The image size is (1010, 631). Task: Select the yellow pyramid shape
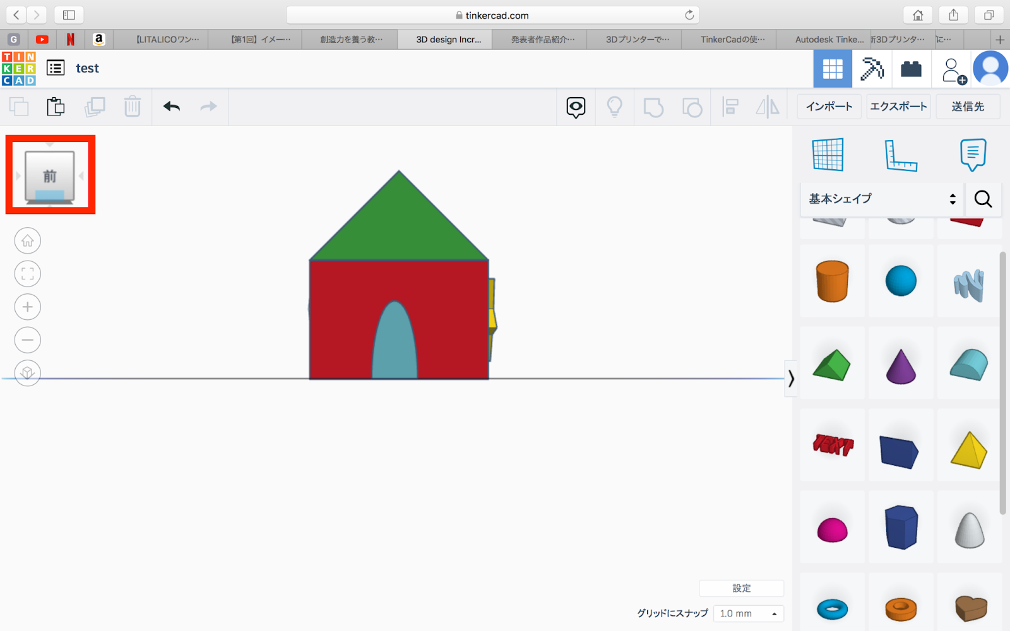coord(969,450)
